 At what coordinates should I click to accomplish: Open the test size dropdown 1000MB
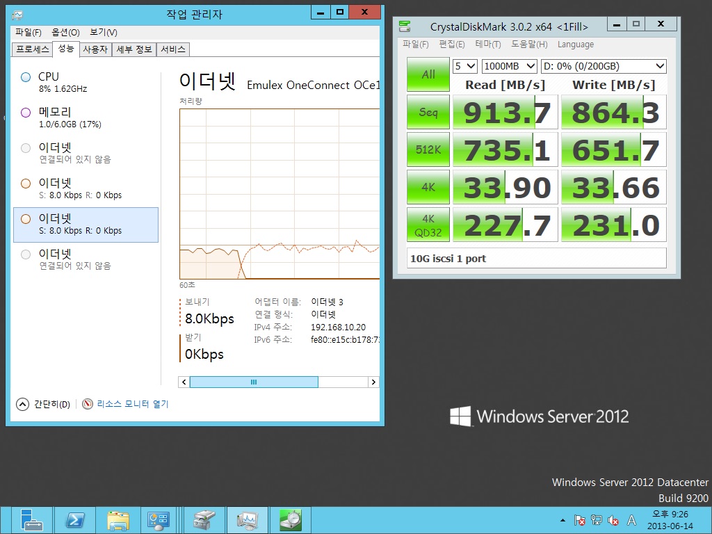tap(510, 66)
